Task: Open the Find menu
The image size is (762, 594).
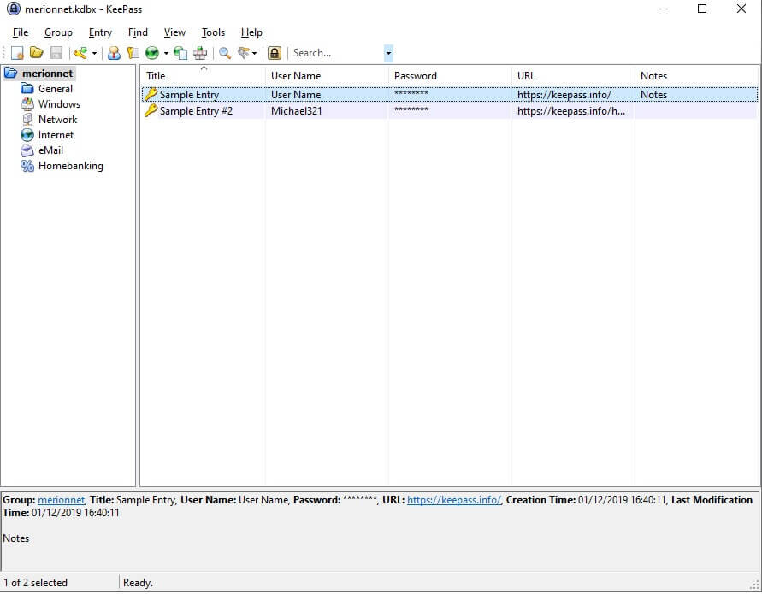Action: (x=138, y=32)
